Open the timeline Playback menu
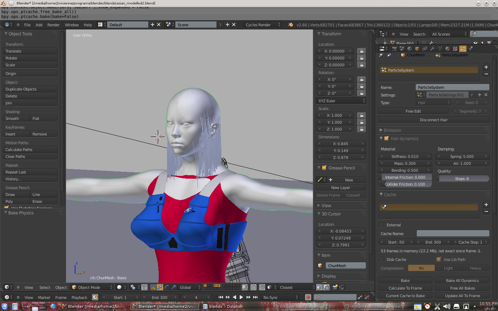This screenshot has width=498, height=311. point(79,298)
